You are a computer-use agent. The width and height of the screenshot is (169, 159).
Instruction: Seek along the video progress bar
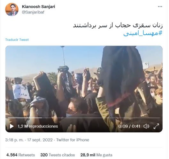(x=84, y=118)
